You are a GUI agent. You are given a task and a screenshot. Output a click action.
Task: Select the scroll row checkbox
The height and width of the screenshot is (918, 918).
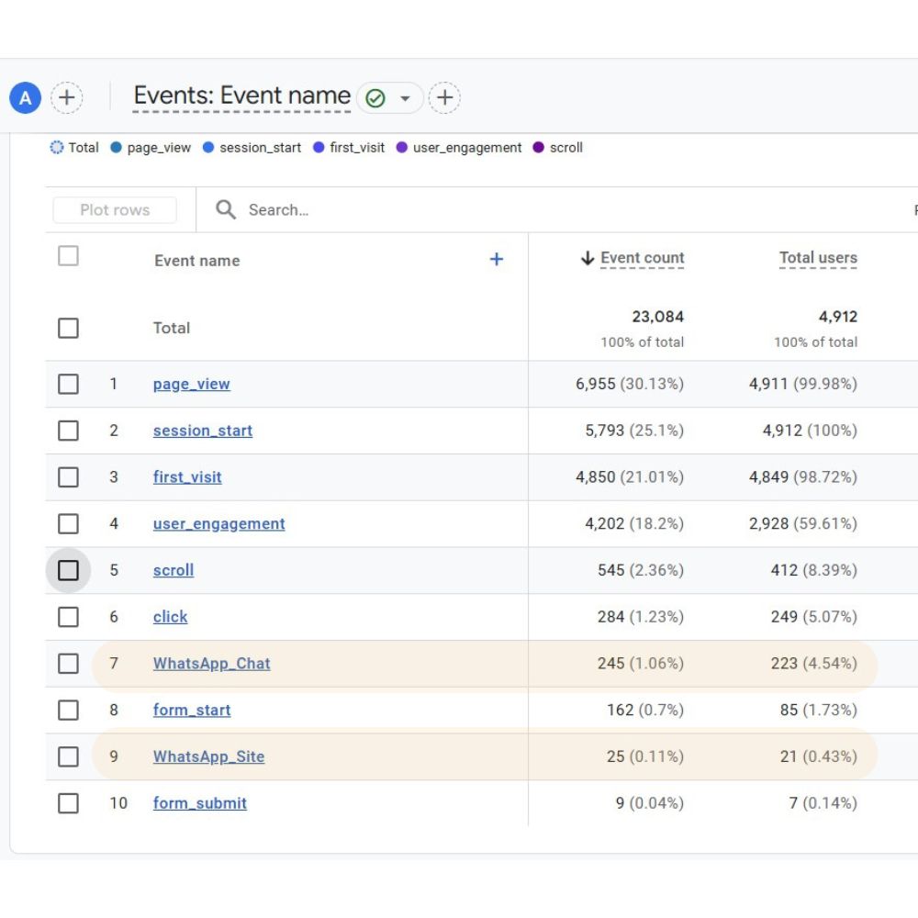[69, 570]
